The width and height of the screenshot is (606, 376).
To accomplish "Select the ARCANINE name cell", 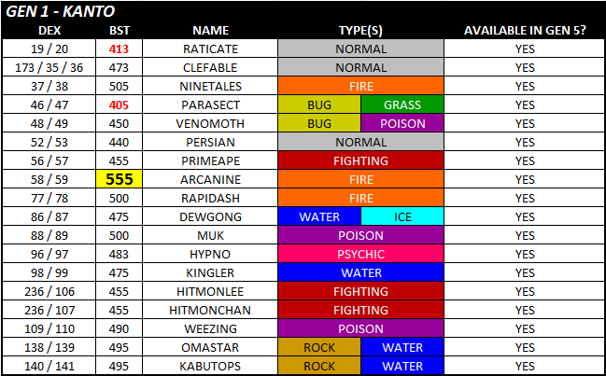I will coord(211,179).
